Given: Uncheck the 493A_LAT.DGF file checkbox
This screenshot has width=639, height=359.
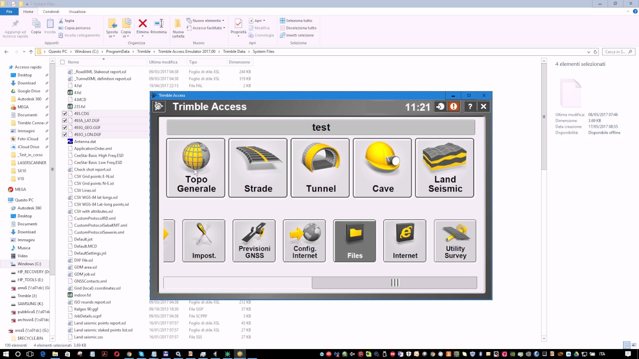Looking at the screenshot, I should (x=65, y=121).
